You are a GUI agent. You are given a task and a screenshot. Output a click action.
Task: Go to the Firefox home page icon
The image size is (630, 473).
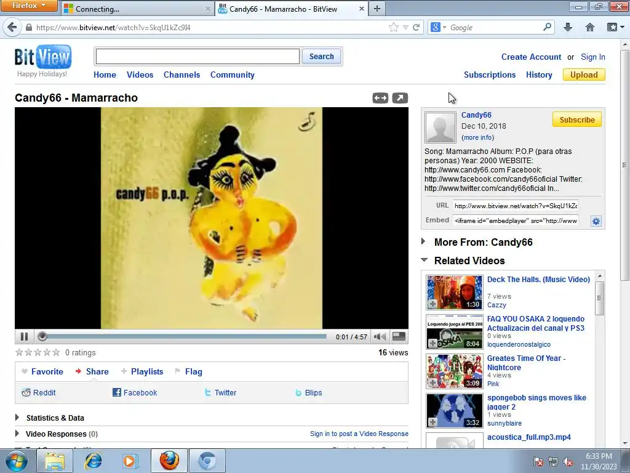589,27
